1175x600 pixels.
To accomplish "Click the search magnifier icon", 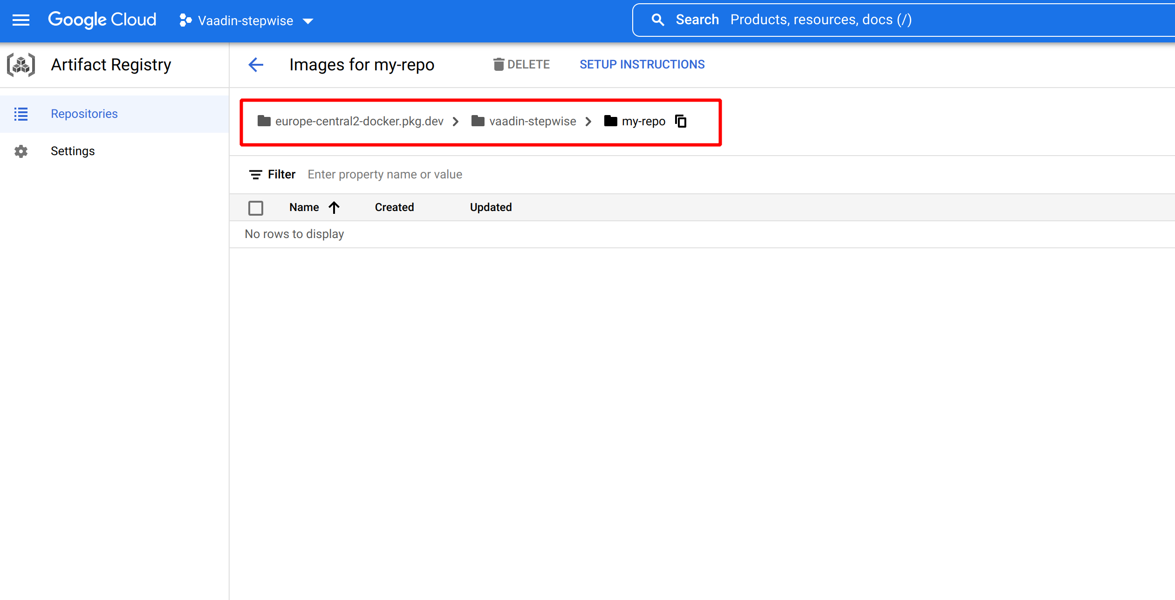I will click(658, 20).
